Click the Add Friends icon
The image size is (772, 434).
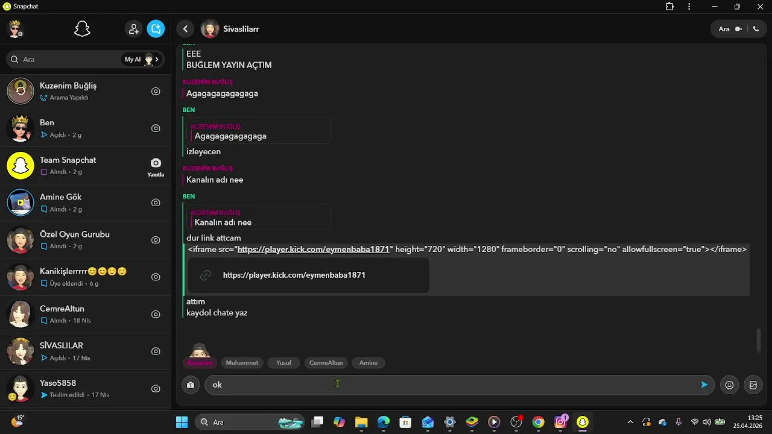133,29
